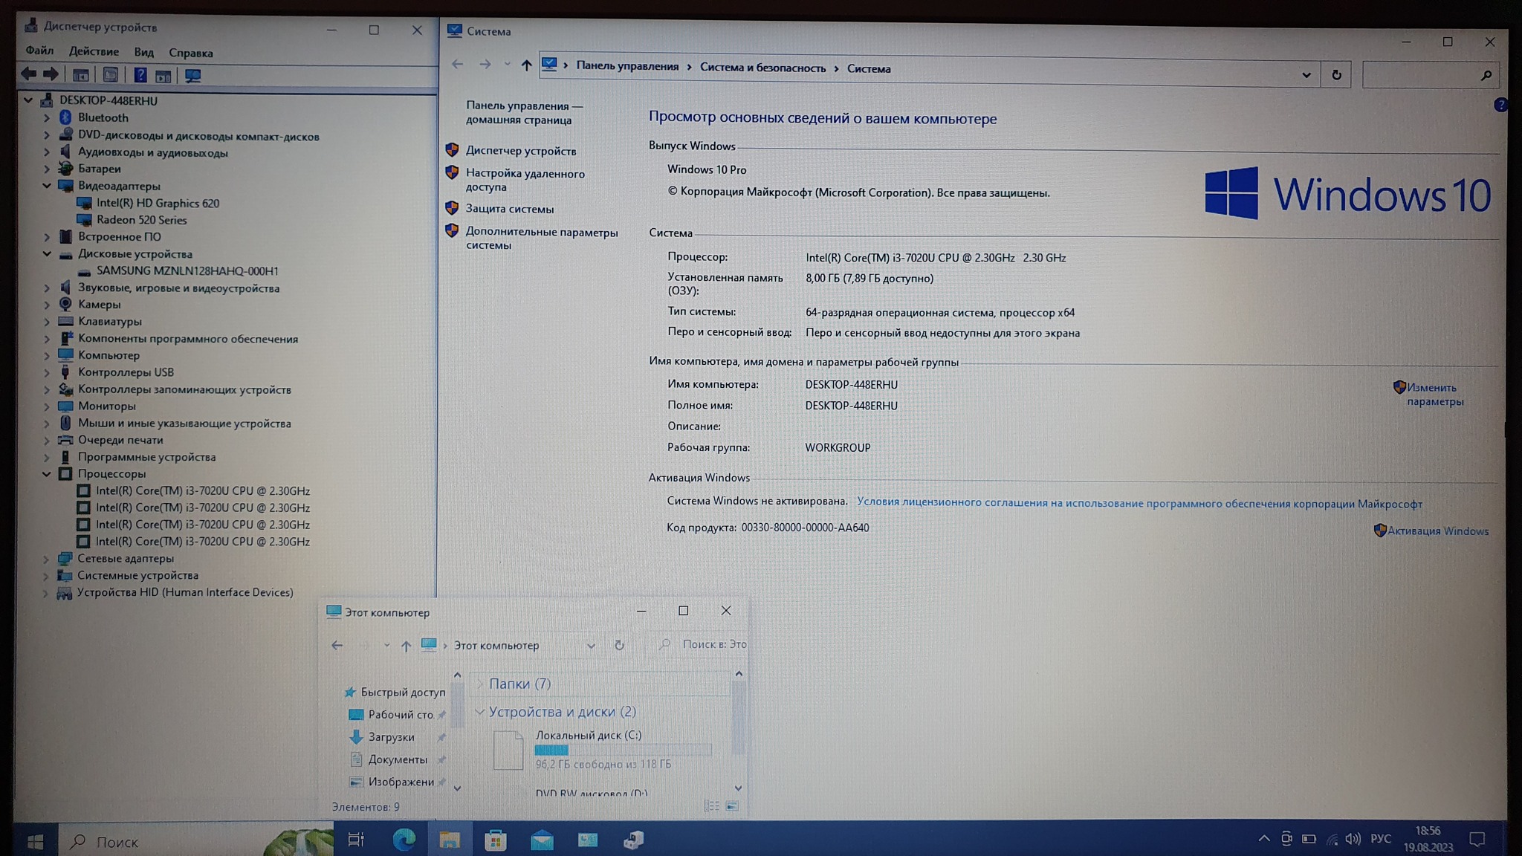Open address bar history dropdown in System window

click(x=1306, y=74)
